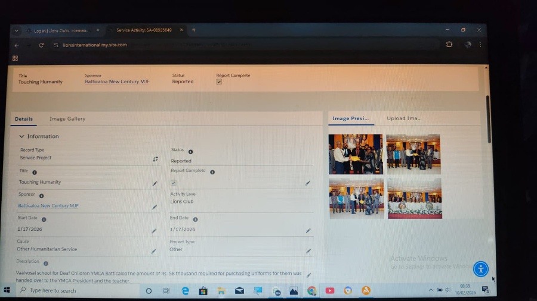Open the Upload Ima... tab

click(404, 118)
